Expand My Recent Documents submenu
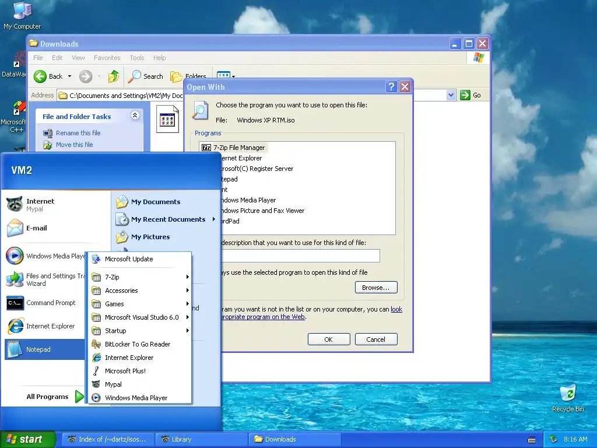597x448 pixels. click(166, 219)
